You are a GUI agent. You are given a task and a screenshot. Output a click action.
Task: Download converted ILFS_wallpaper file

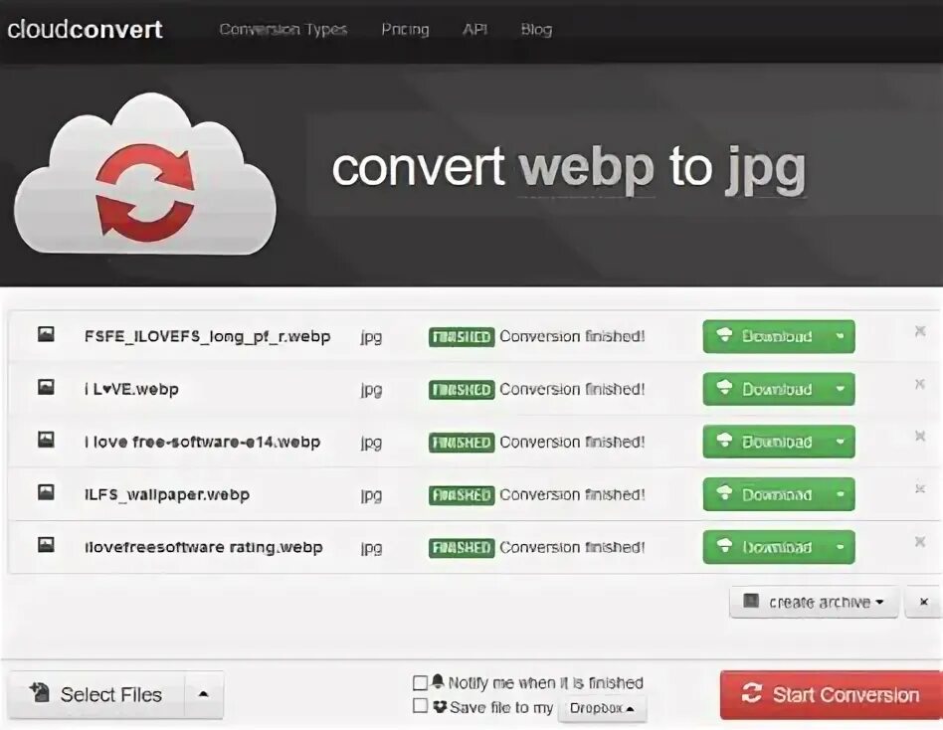click(x=764, y=494)
